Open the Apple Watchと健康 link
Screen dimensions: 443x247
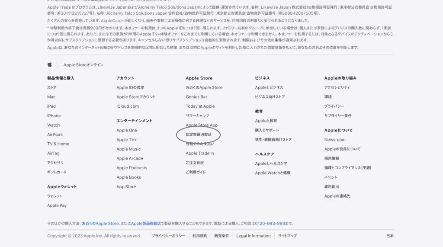tap(273, 173)
